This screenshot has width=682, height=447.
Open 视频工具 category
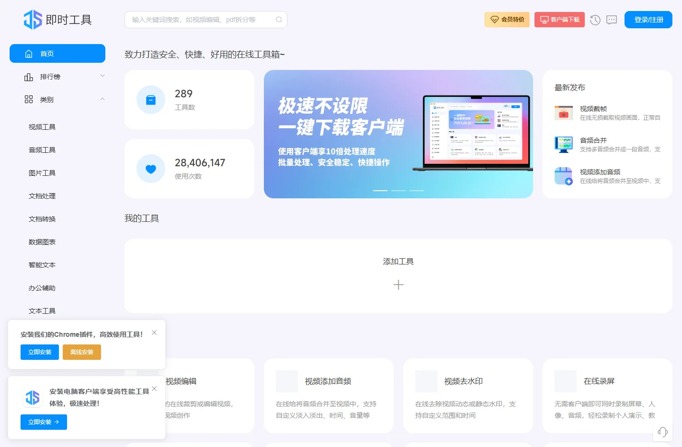point(42,127)
